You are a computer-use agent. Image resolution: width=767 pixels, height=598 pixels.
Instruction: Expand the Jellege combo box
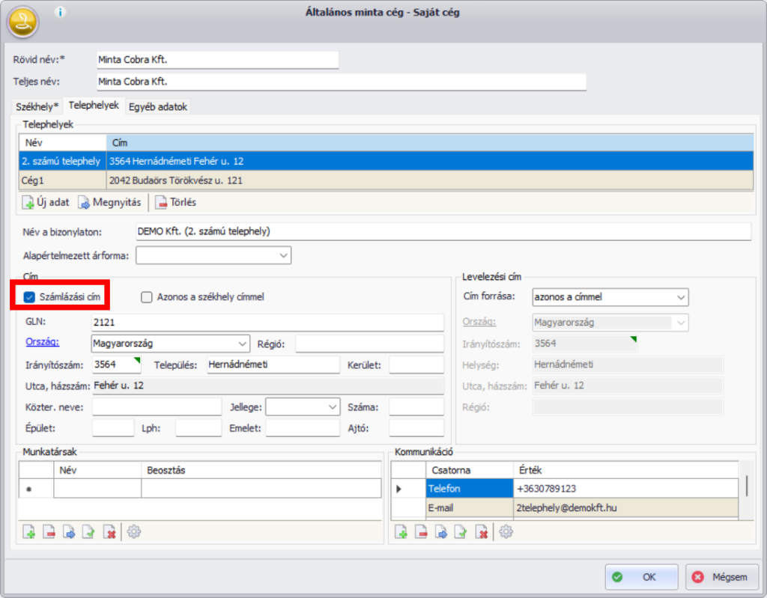click(x=333, y=407)
